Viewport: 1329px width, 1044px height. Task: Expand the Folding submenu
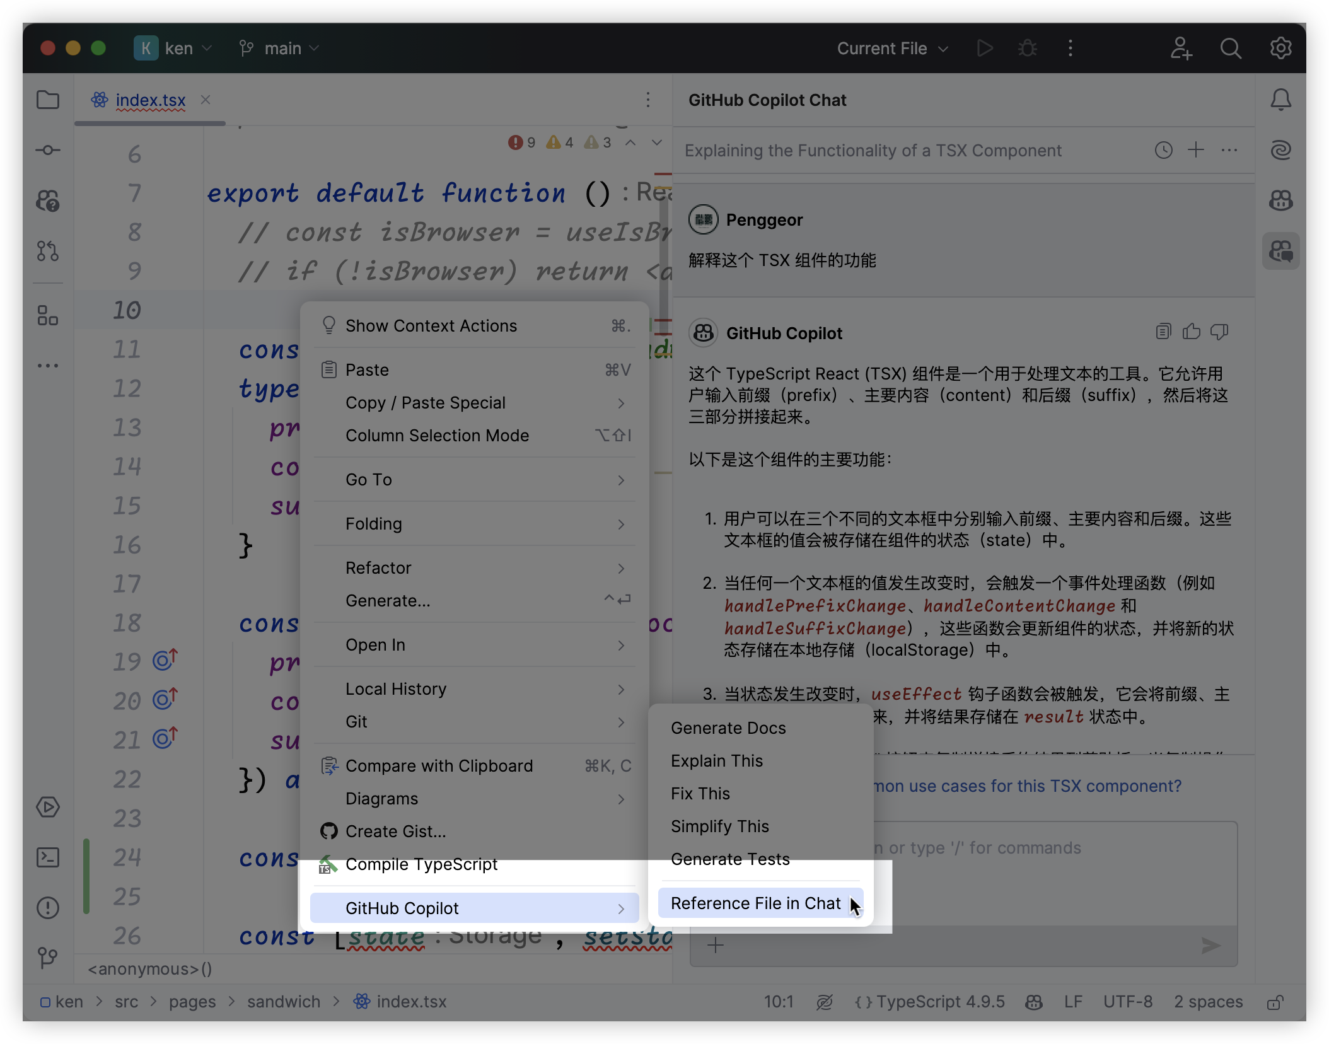tap(475, 524)
